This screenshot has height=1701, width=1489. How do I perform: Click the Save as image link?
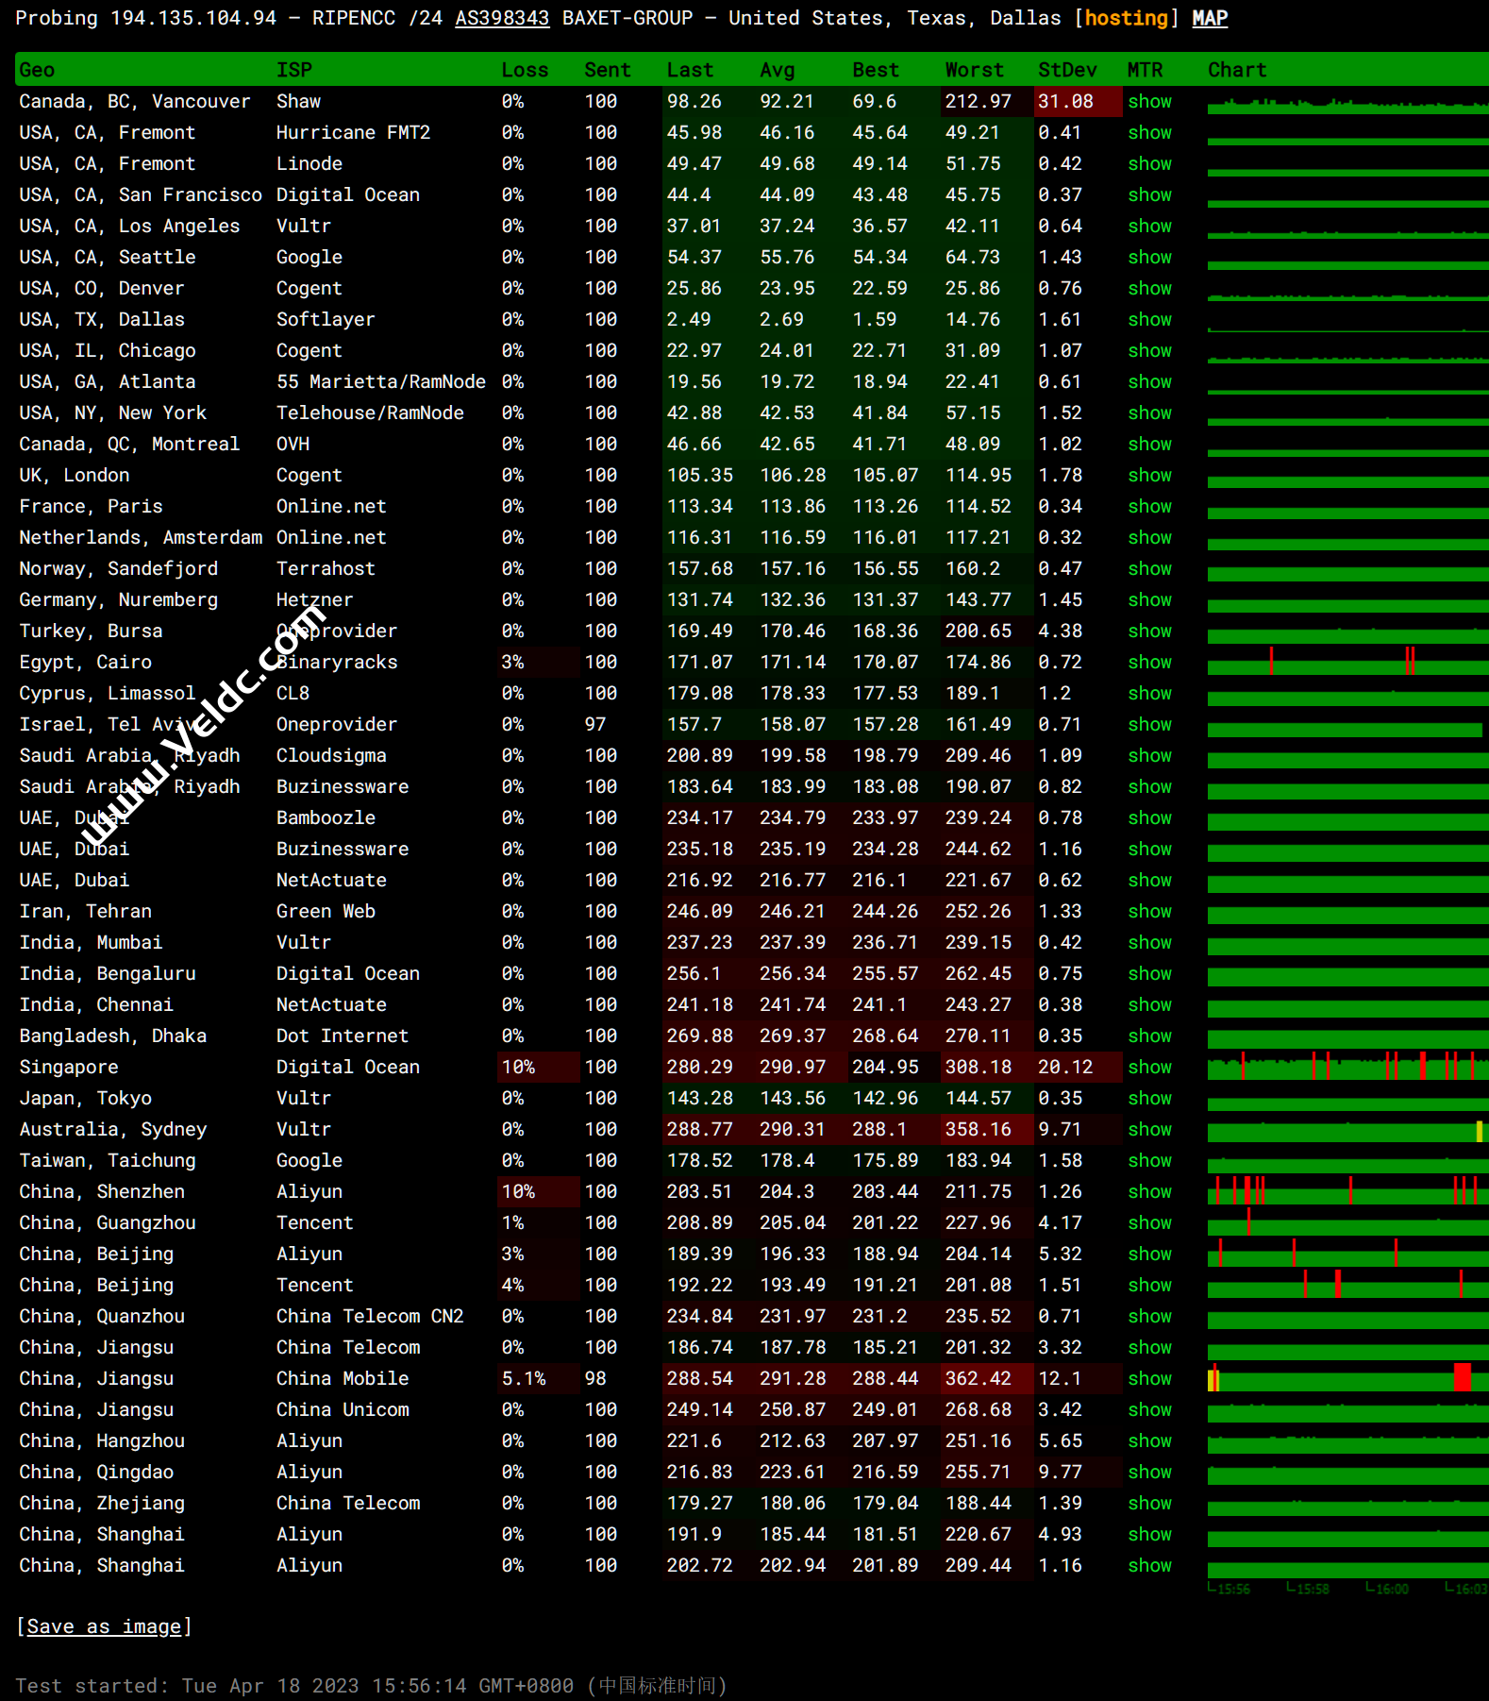104,1626
